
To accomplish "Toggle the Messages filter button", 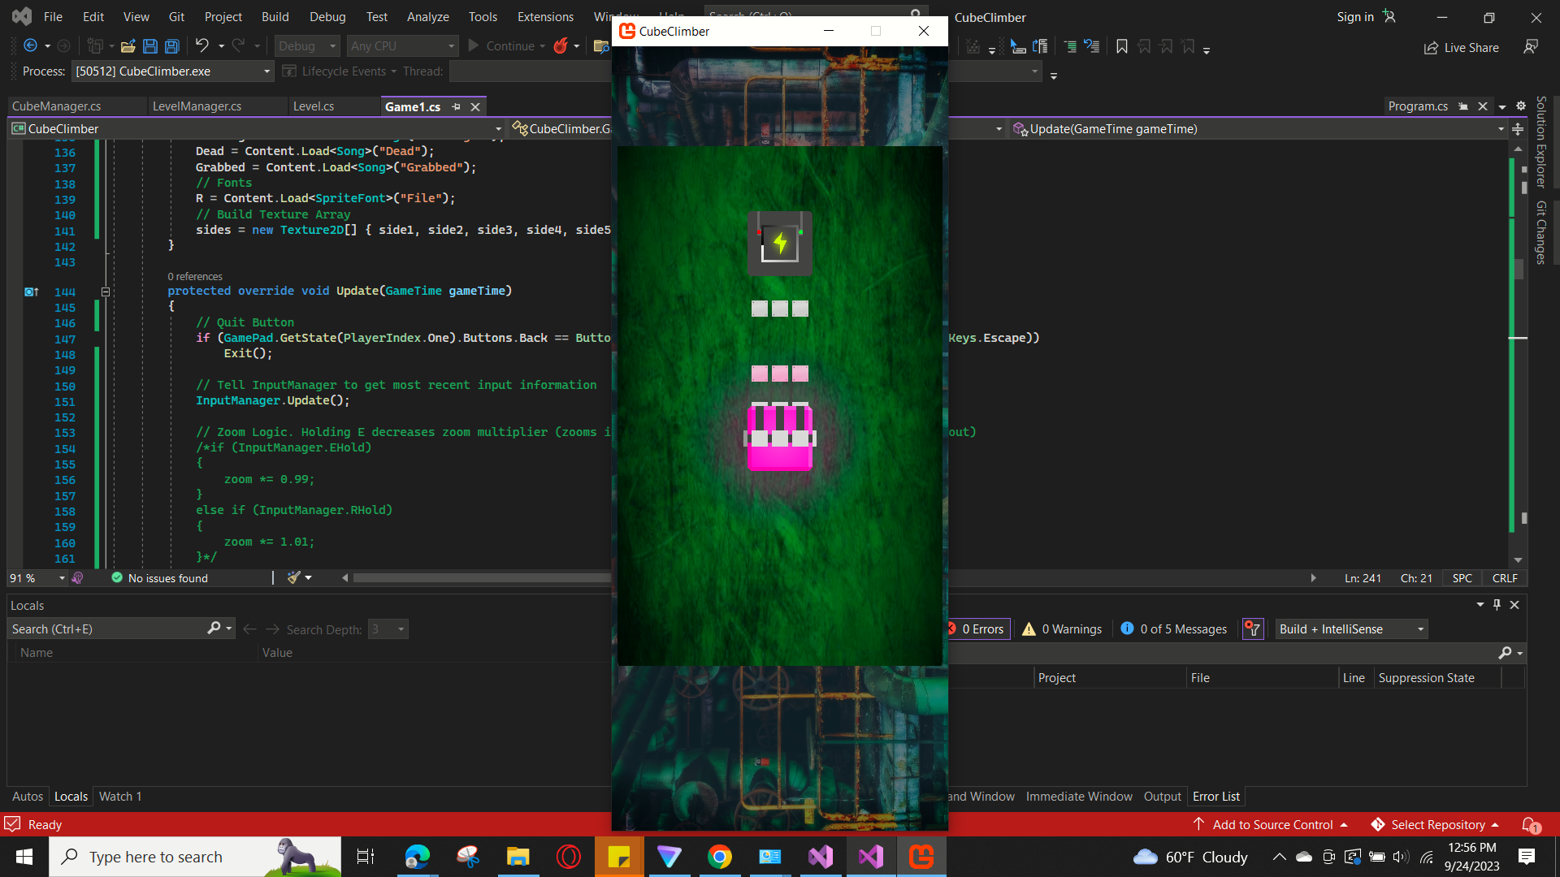I will tap(1174, 629).
